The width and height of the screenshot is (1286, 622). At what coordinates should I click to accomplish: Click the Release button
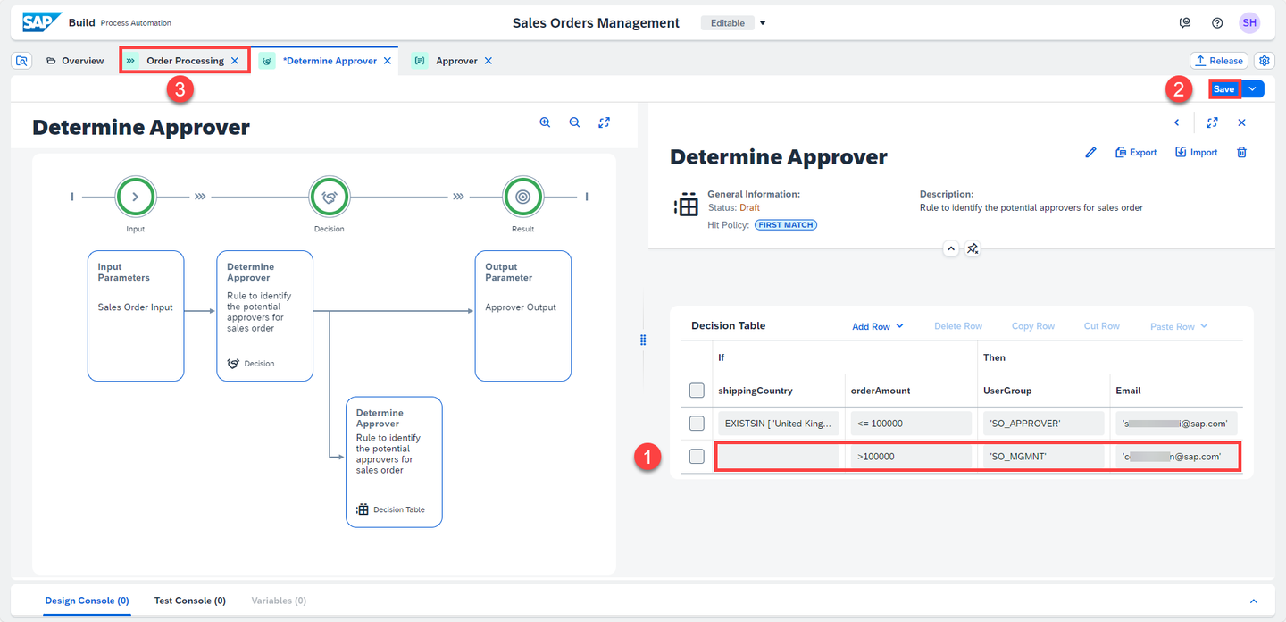click(1219, 61)
